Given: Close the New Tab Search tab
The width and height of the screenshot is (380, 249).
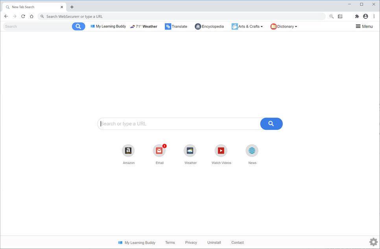Looking at the screenshot, I should pyautogui.click(x=61, y=7).
